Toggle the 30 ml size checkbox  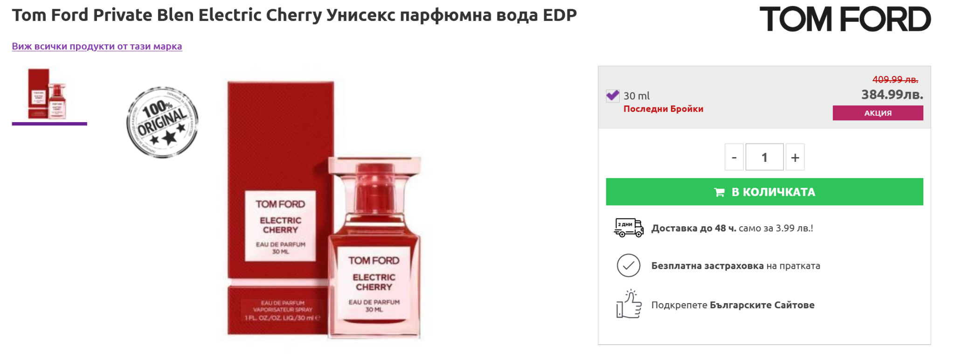pyautogui.click(x=612, y=96)
